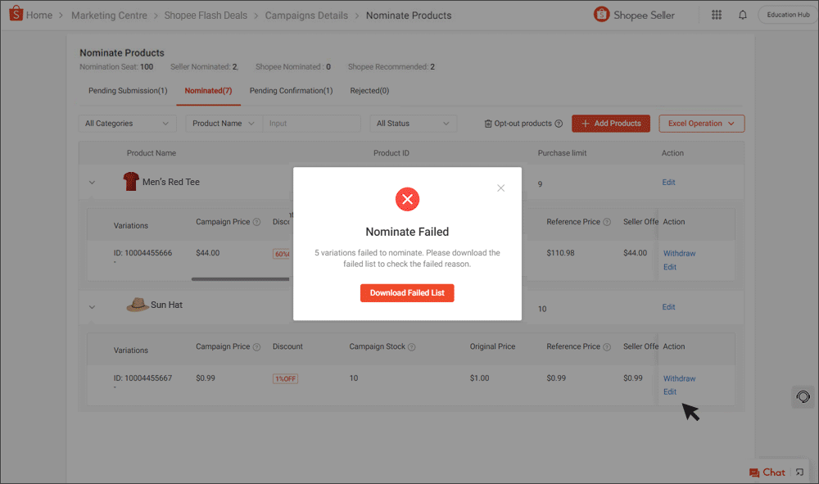Withdraw the Sun Hat variation
Viewport: 819px width, 484px height.
pyautogui.click(x=679, y=378)
